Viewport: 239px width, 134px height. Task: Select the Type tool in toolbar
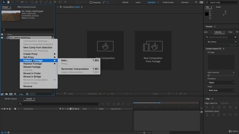coord(41,2)
